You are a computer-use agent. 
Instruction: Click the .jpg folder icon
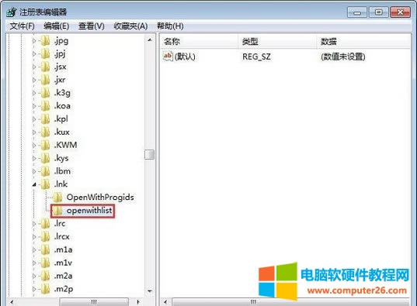45,41
